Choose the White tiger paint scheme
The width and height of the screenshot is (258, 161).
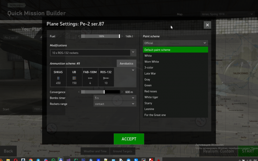pyautogui.click(x=175, y=97)
